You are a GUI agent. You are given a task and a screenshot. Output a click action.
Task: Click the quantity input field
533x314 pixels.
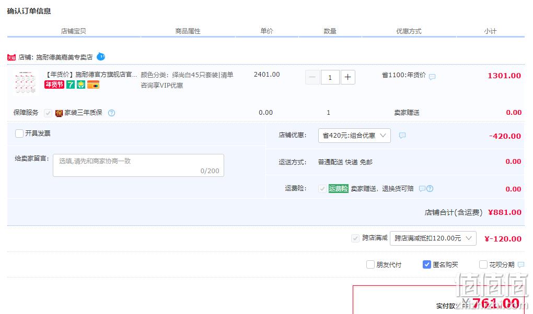330,77
